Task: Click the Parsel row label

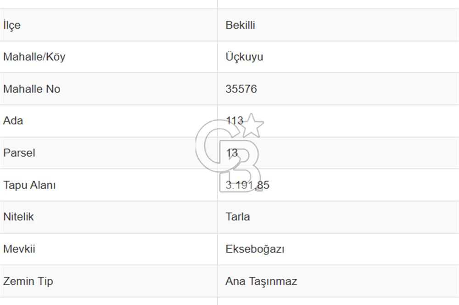Action: click(19, 152)
